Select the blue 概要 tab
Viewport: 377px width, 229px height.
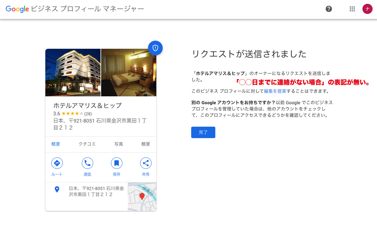[x=56, y=144]
